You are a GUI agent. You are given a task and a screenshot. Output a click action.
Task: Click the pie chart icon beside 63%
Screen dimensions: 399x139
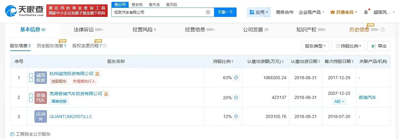236,78
